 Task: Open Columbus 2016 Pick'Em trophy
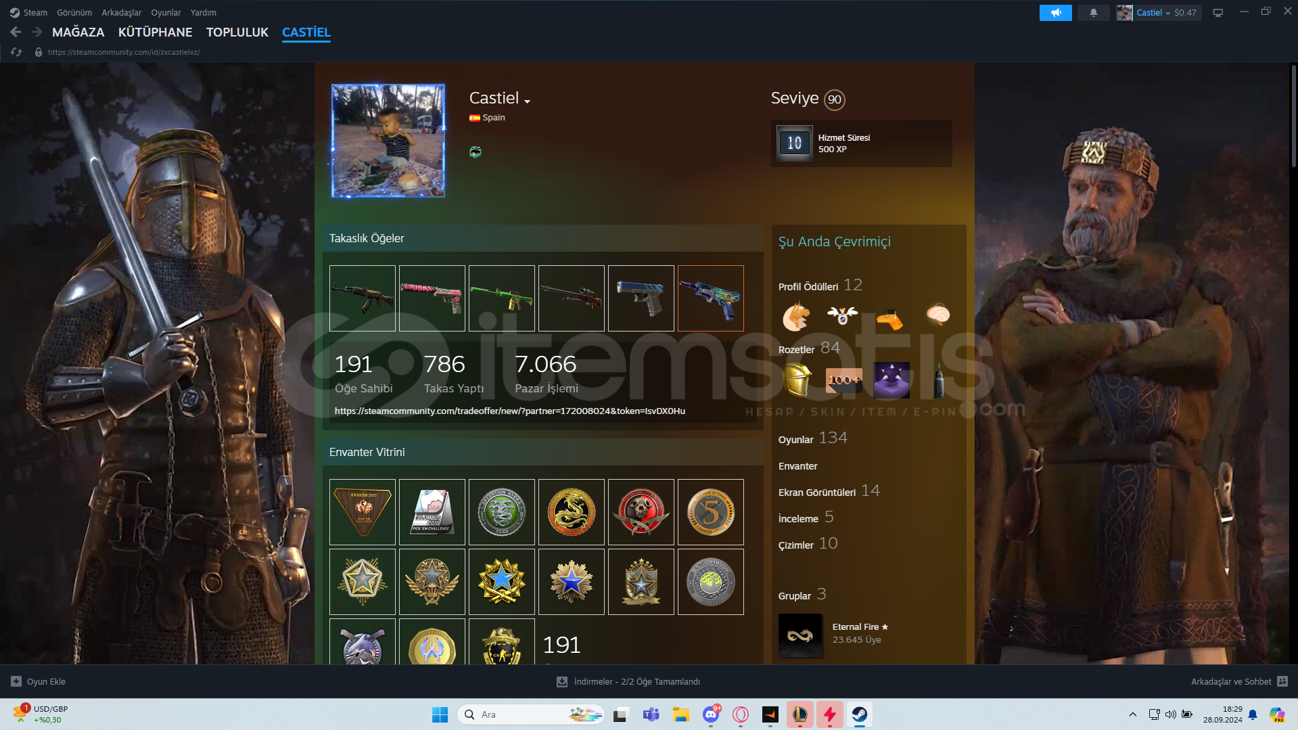point(432,512)
